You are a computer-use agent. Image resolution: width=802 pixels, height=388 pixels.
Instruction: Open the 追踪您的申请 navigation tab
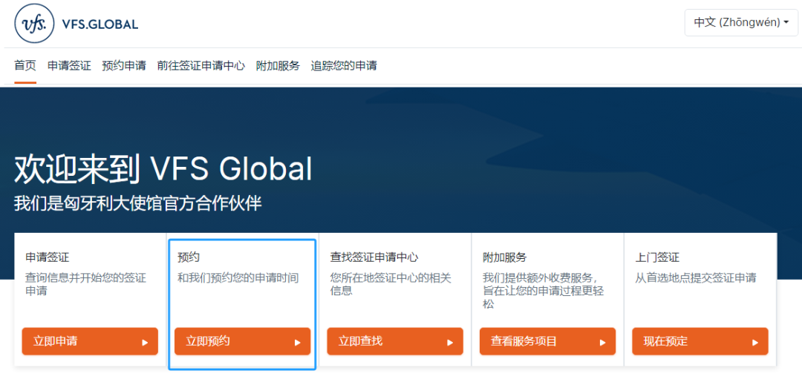[x=344, y=66]
